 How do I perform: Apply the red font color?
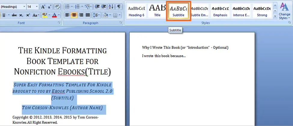tap(54, 15)
